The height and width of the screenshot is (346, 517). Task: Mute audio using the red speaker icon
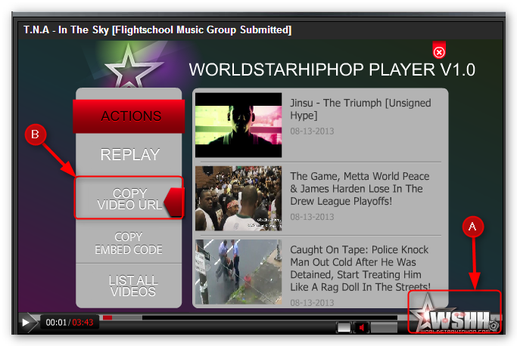point(361,328)
